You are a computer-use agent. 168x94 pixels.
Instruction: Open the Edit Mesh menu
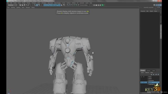coord(44,3)
